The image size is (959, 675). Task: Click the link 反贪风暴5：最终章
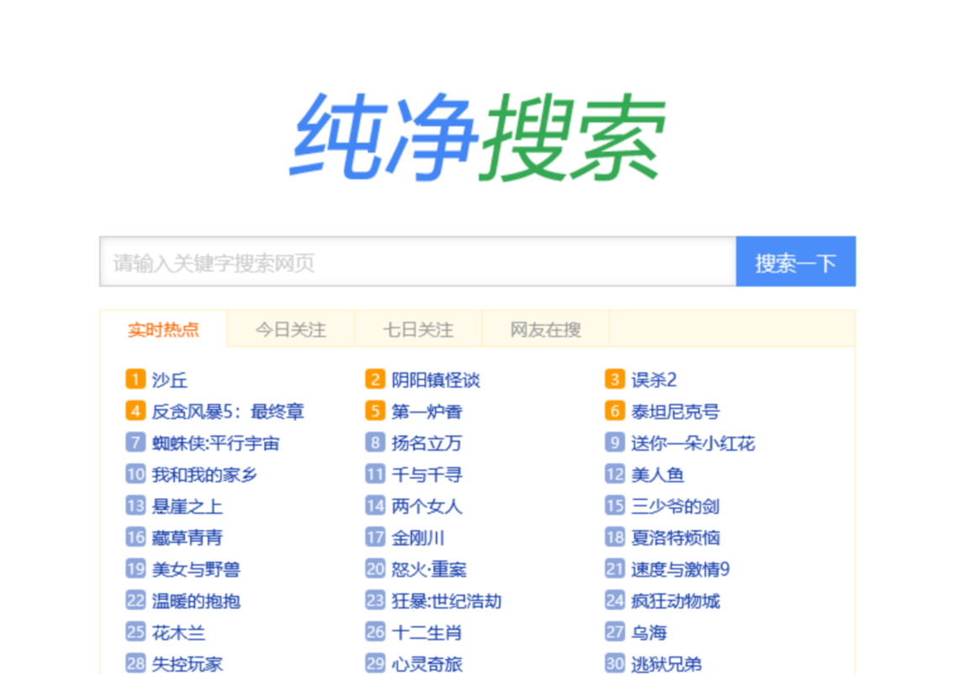click(x=227, y=412)
